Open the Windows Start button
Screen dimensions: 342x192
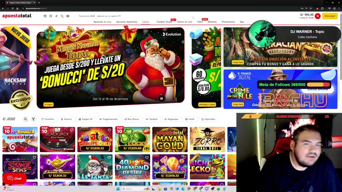[x=118, y=189]
